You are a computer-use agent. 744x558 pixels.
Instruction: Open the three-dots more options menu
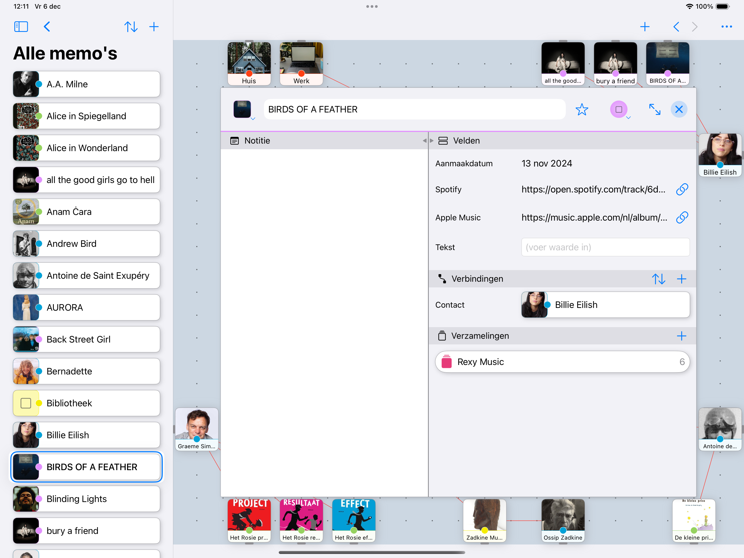pos(726,26)
